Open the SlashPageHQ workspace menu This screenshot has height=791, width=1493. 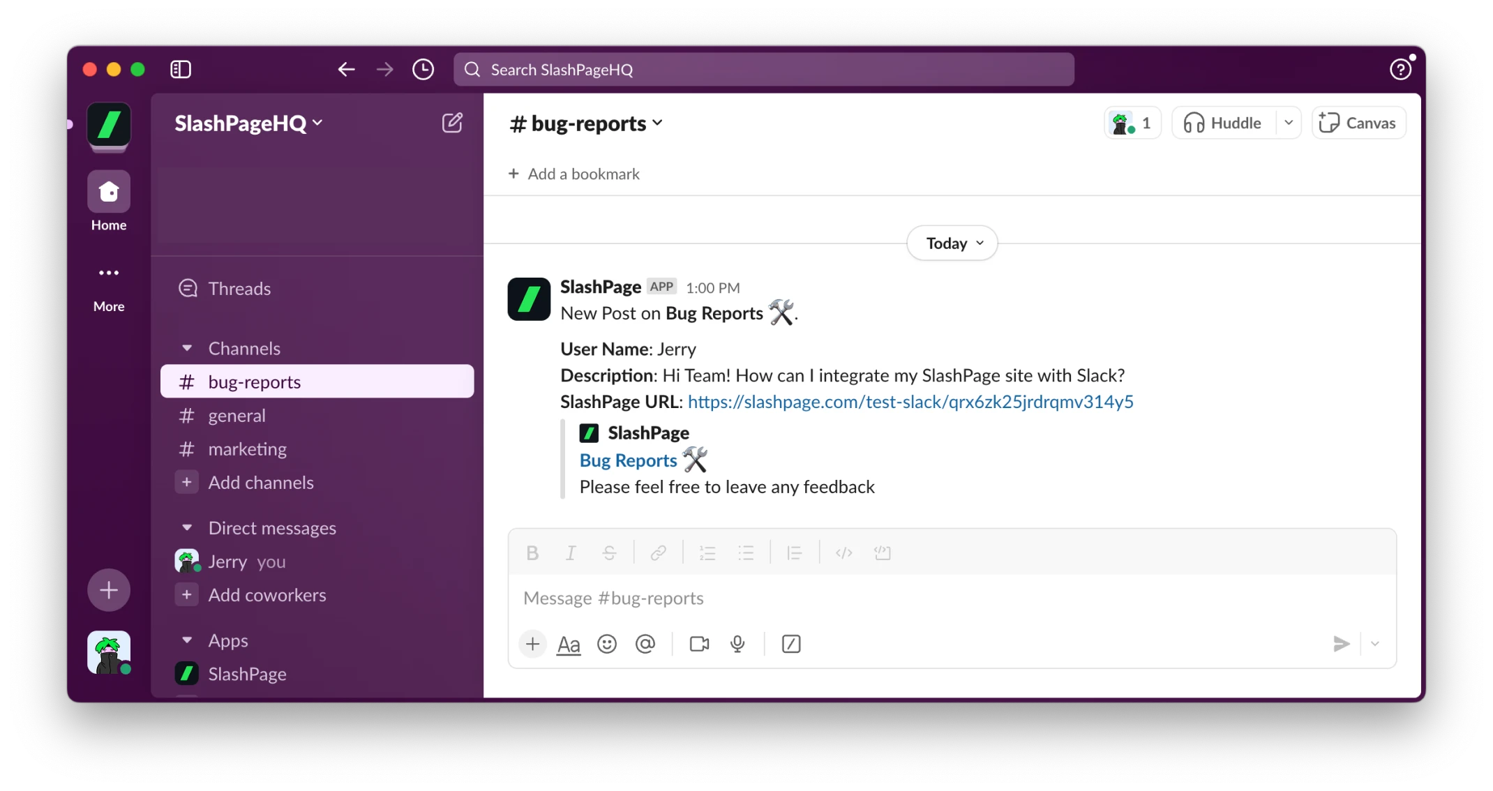coord(248,123)
